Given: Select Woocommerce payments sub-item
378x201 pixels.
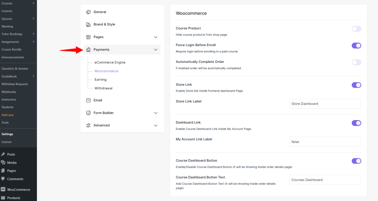Looking at the screenshot, I should point(106,71).
